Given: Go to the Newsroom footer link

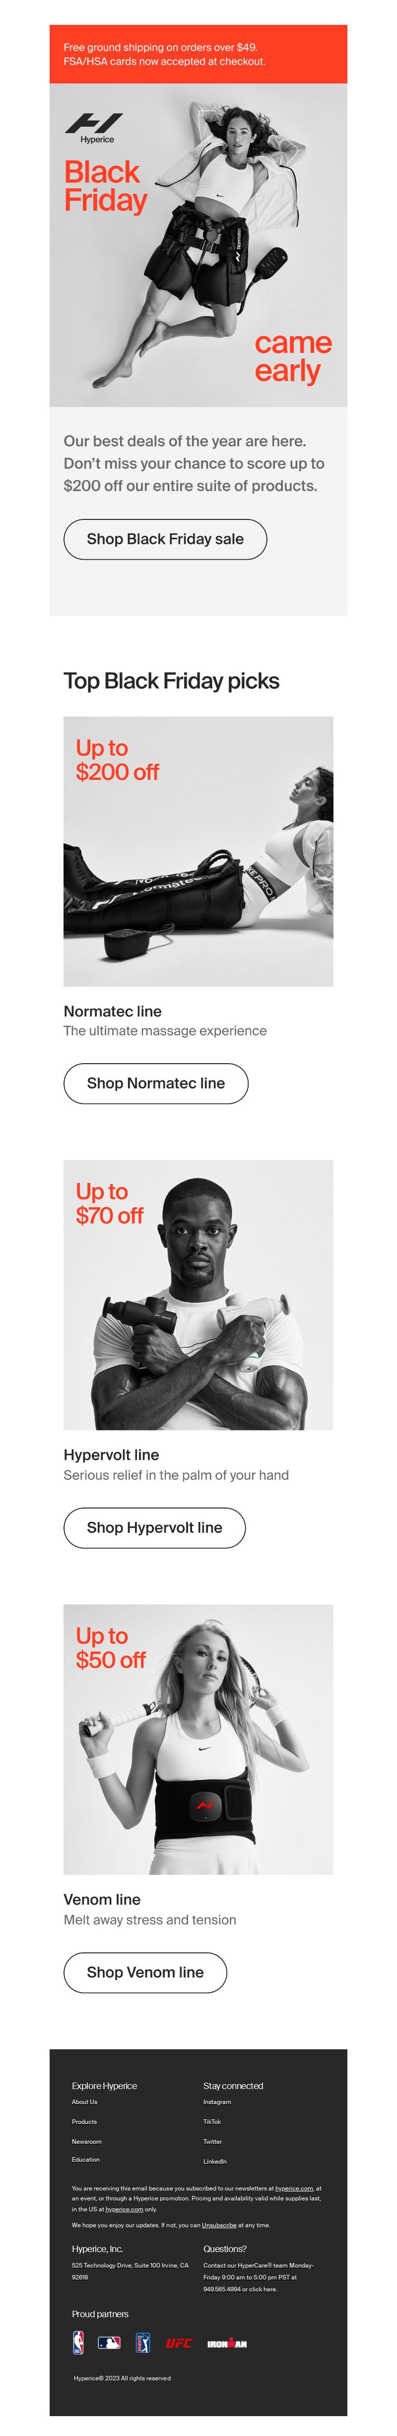Looking at the screenshot, I should pos(87,2141).
